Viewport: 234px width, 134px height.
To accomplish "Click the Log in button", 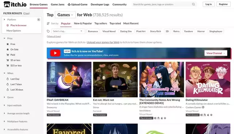I will [209, 4].
